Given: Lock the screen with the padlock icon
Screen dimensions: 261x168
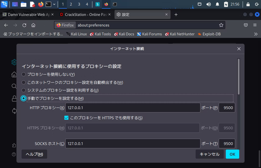Looking at the screenshot, I should (x=248, y=4).
